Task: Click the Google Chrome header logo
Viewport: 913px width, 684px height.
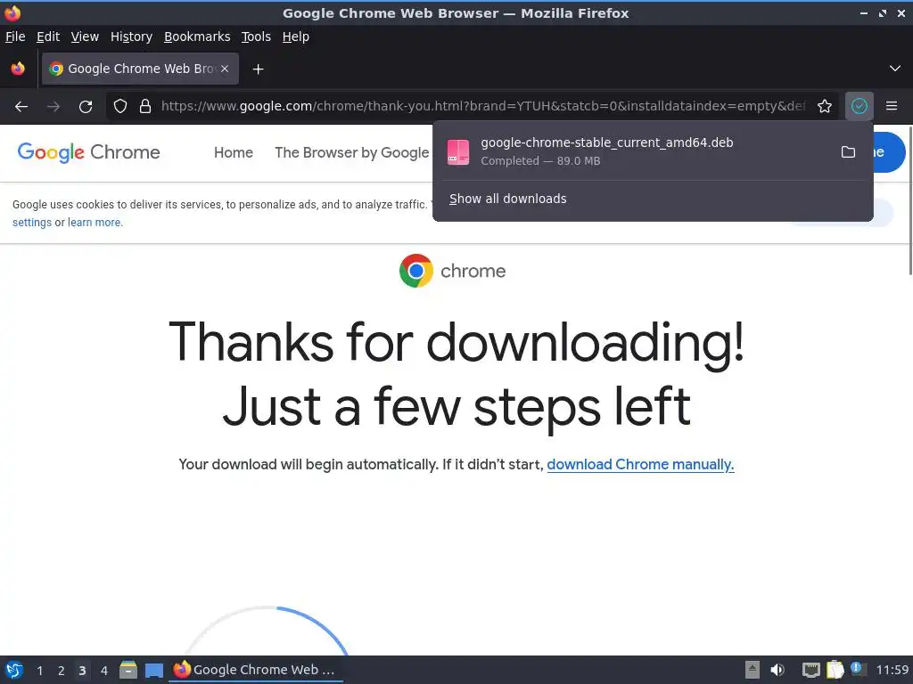Action: click(88, 152)
